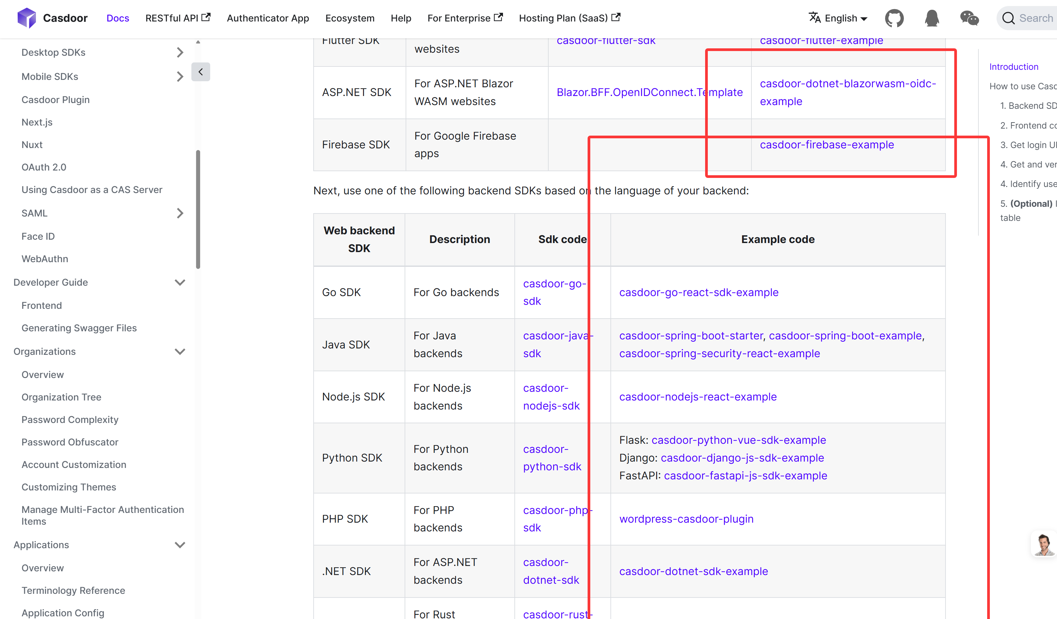This screenshot has width=1057, height=619.
Task: Expand the Desktop SDKs section
Action: [x=180, y=52]
